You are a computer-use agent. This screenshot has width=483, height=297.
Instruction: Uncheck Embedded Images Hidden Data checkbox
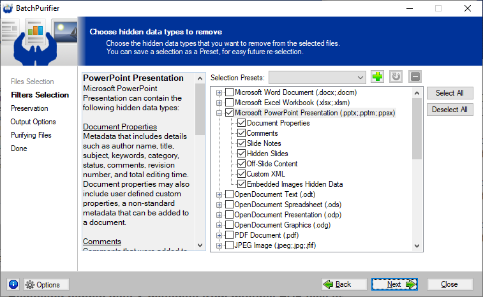(x=241, y=184)
